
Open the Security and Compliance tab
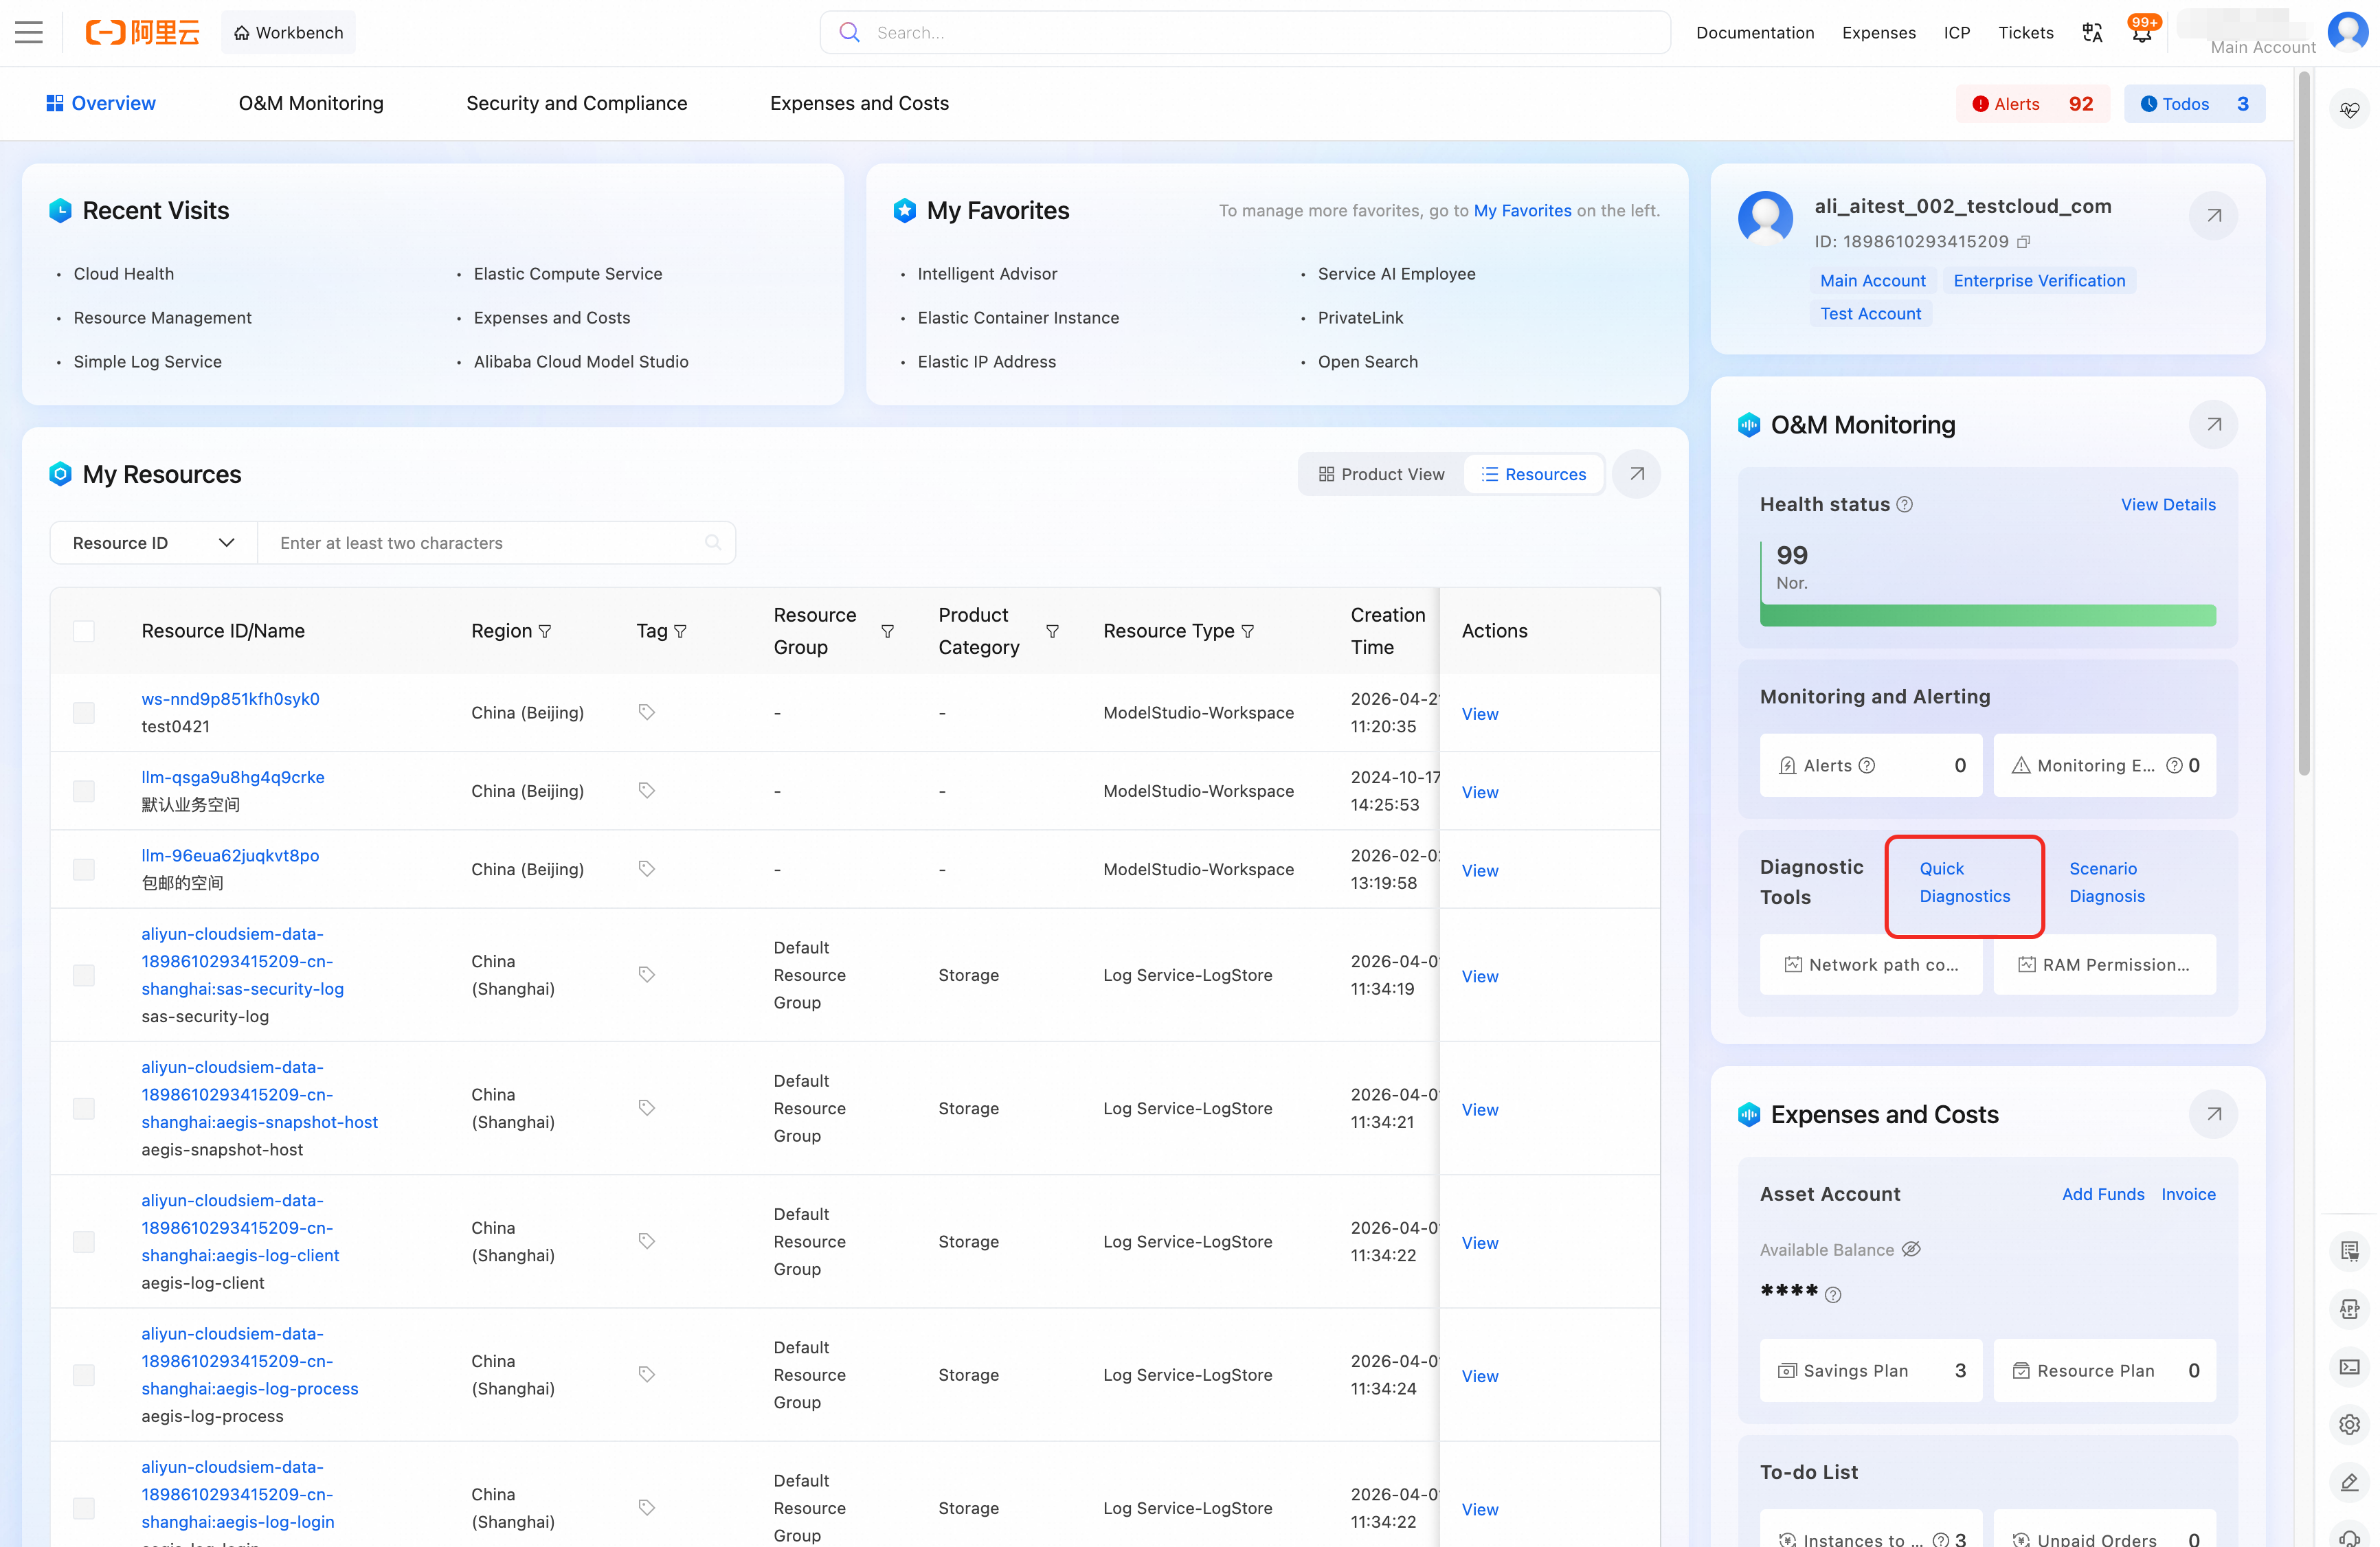click(577, 103)
